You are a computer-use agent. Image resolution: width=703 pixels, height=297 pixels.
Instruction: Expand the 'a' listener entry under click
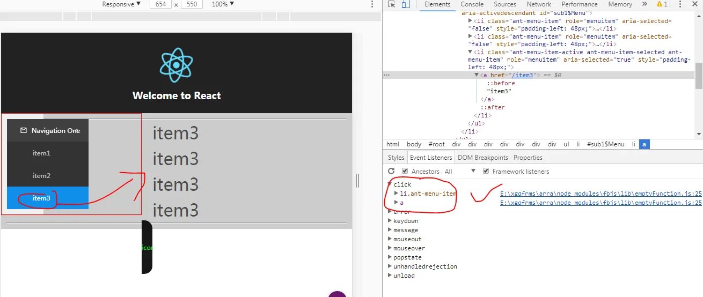397,203
